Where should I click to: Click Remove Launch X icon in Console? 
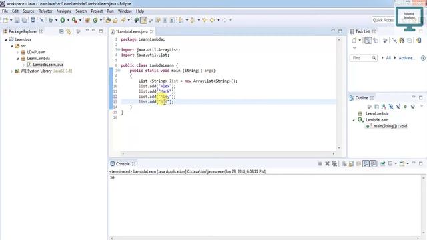(x=327, y=164)
